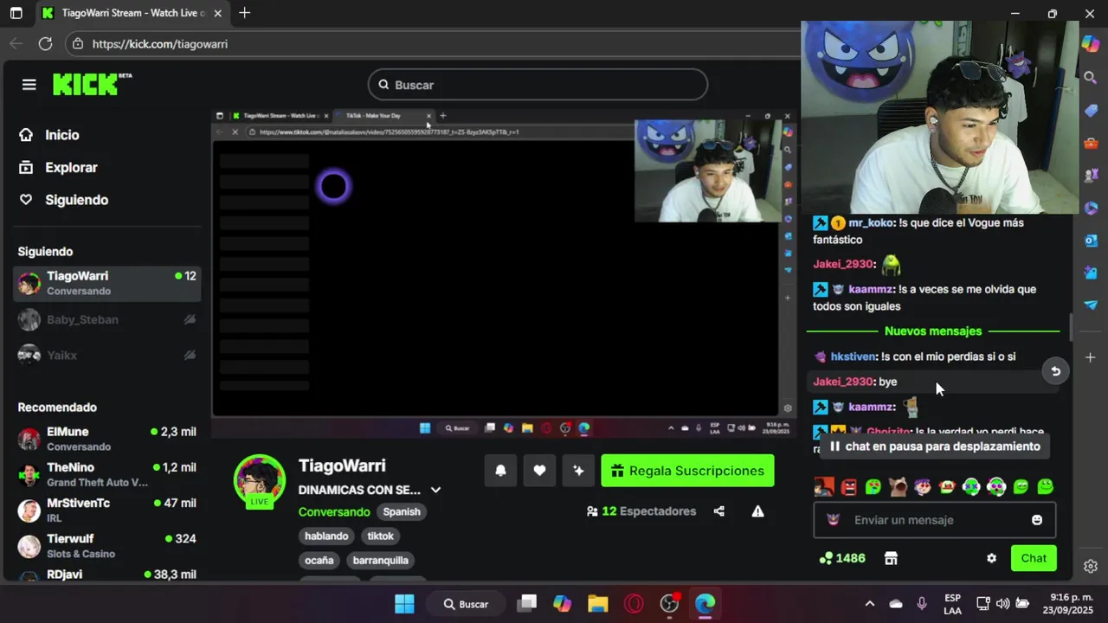Close the TiagoWarri Stream browser tab
Screen dimensions: 1108x623
217,13
